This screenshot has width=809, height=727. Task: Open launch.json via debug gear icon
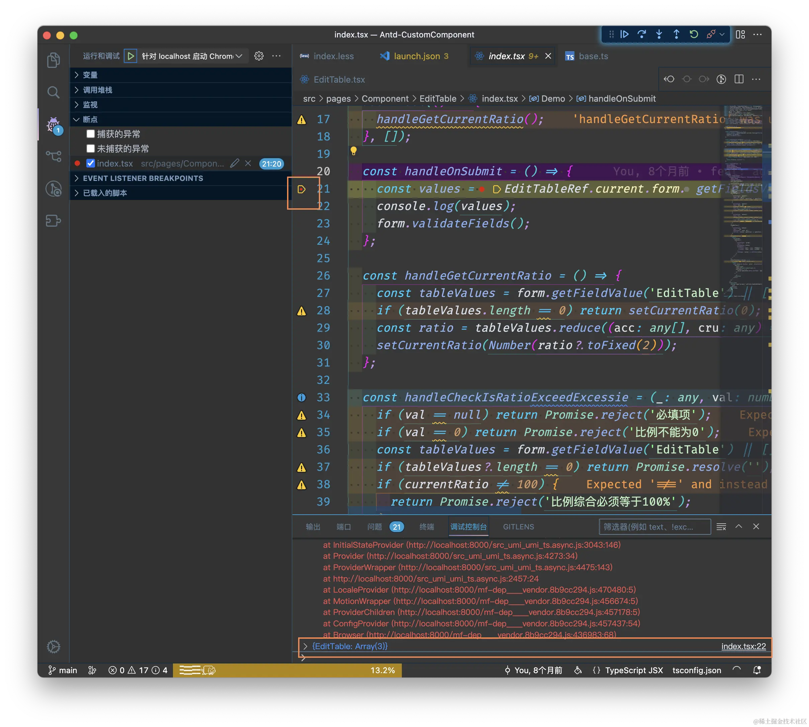tap(259, 56)
